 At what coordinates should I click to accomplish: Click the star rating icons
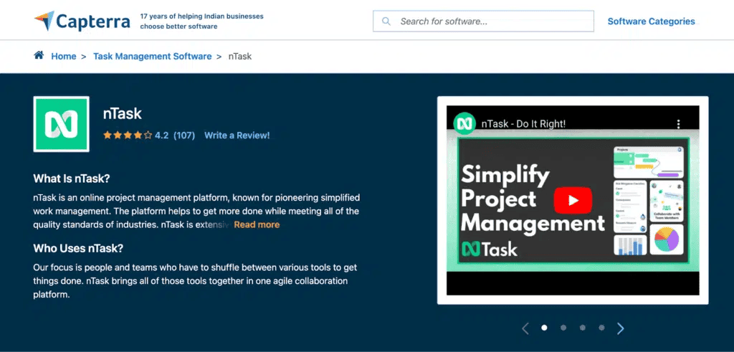pyautogui.click(x=128, y=135)
